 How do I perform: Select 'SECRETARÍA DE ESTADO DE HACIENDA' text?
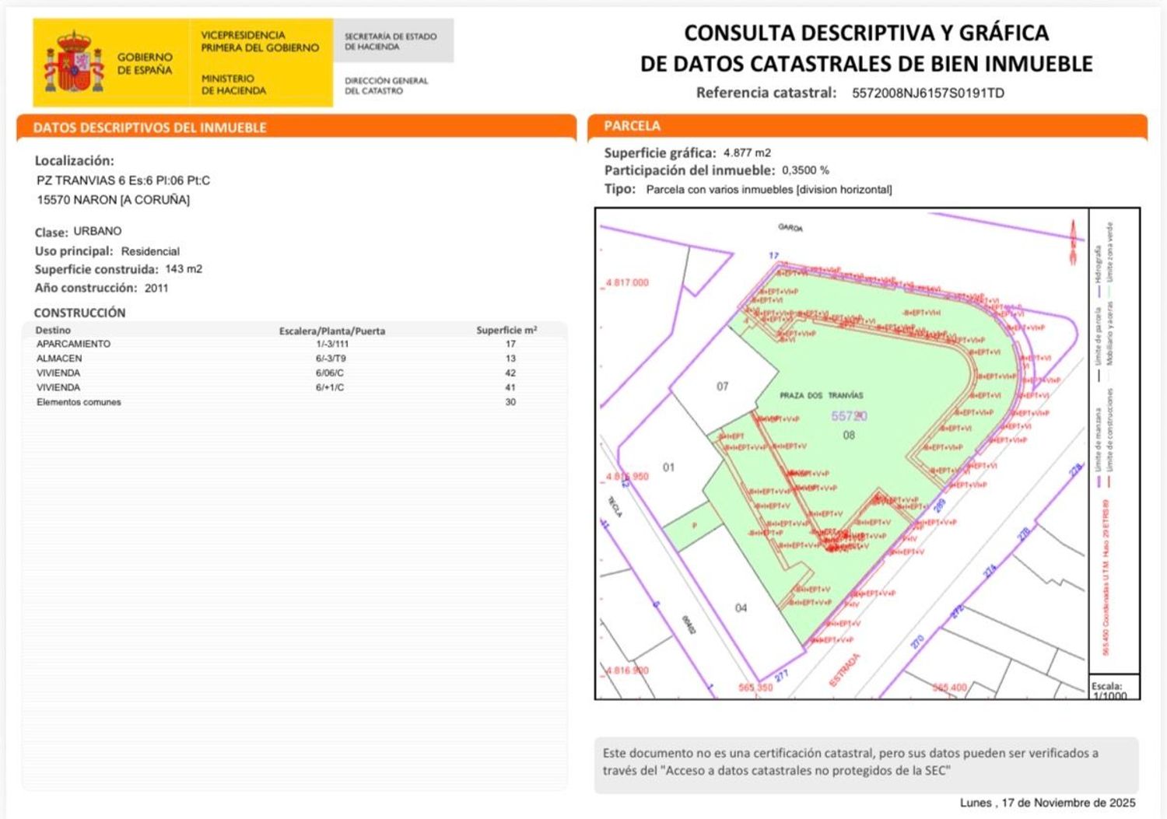coord(391,41)
